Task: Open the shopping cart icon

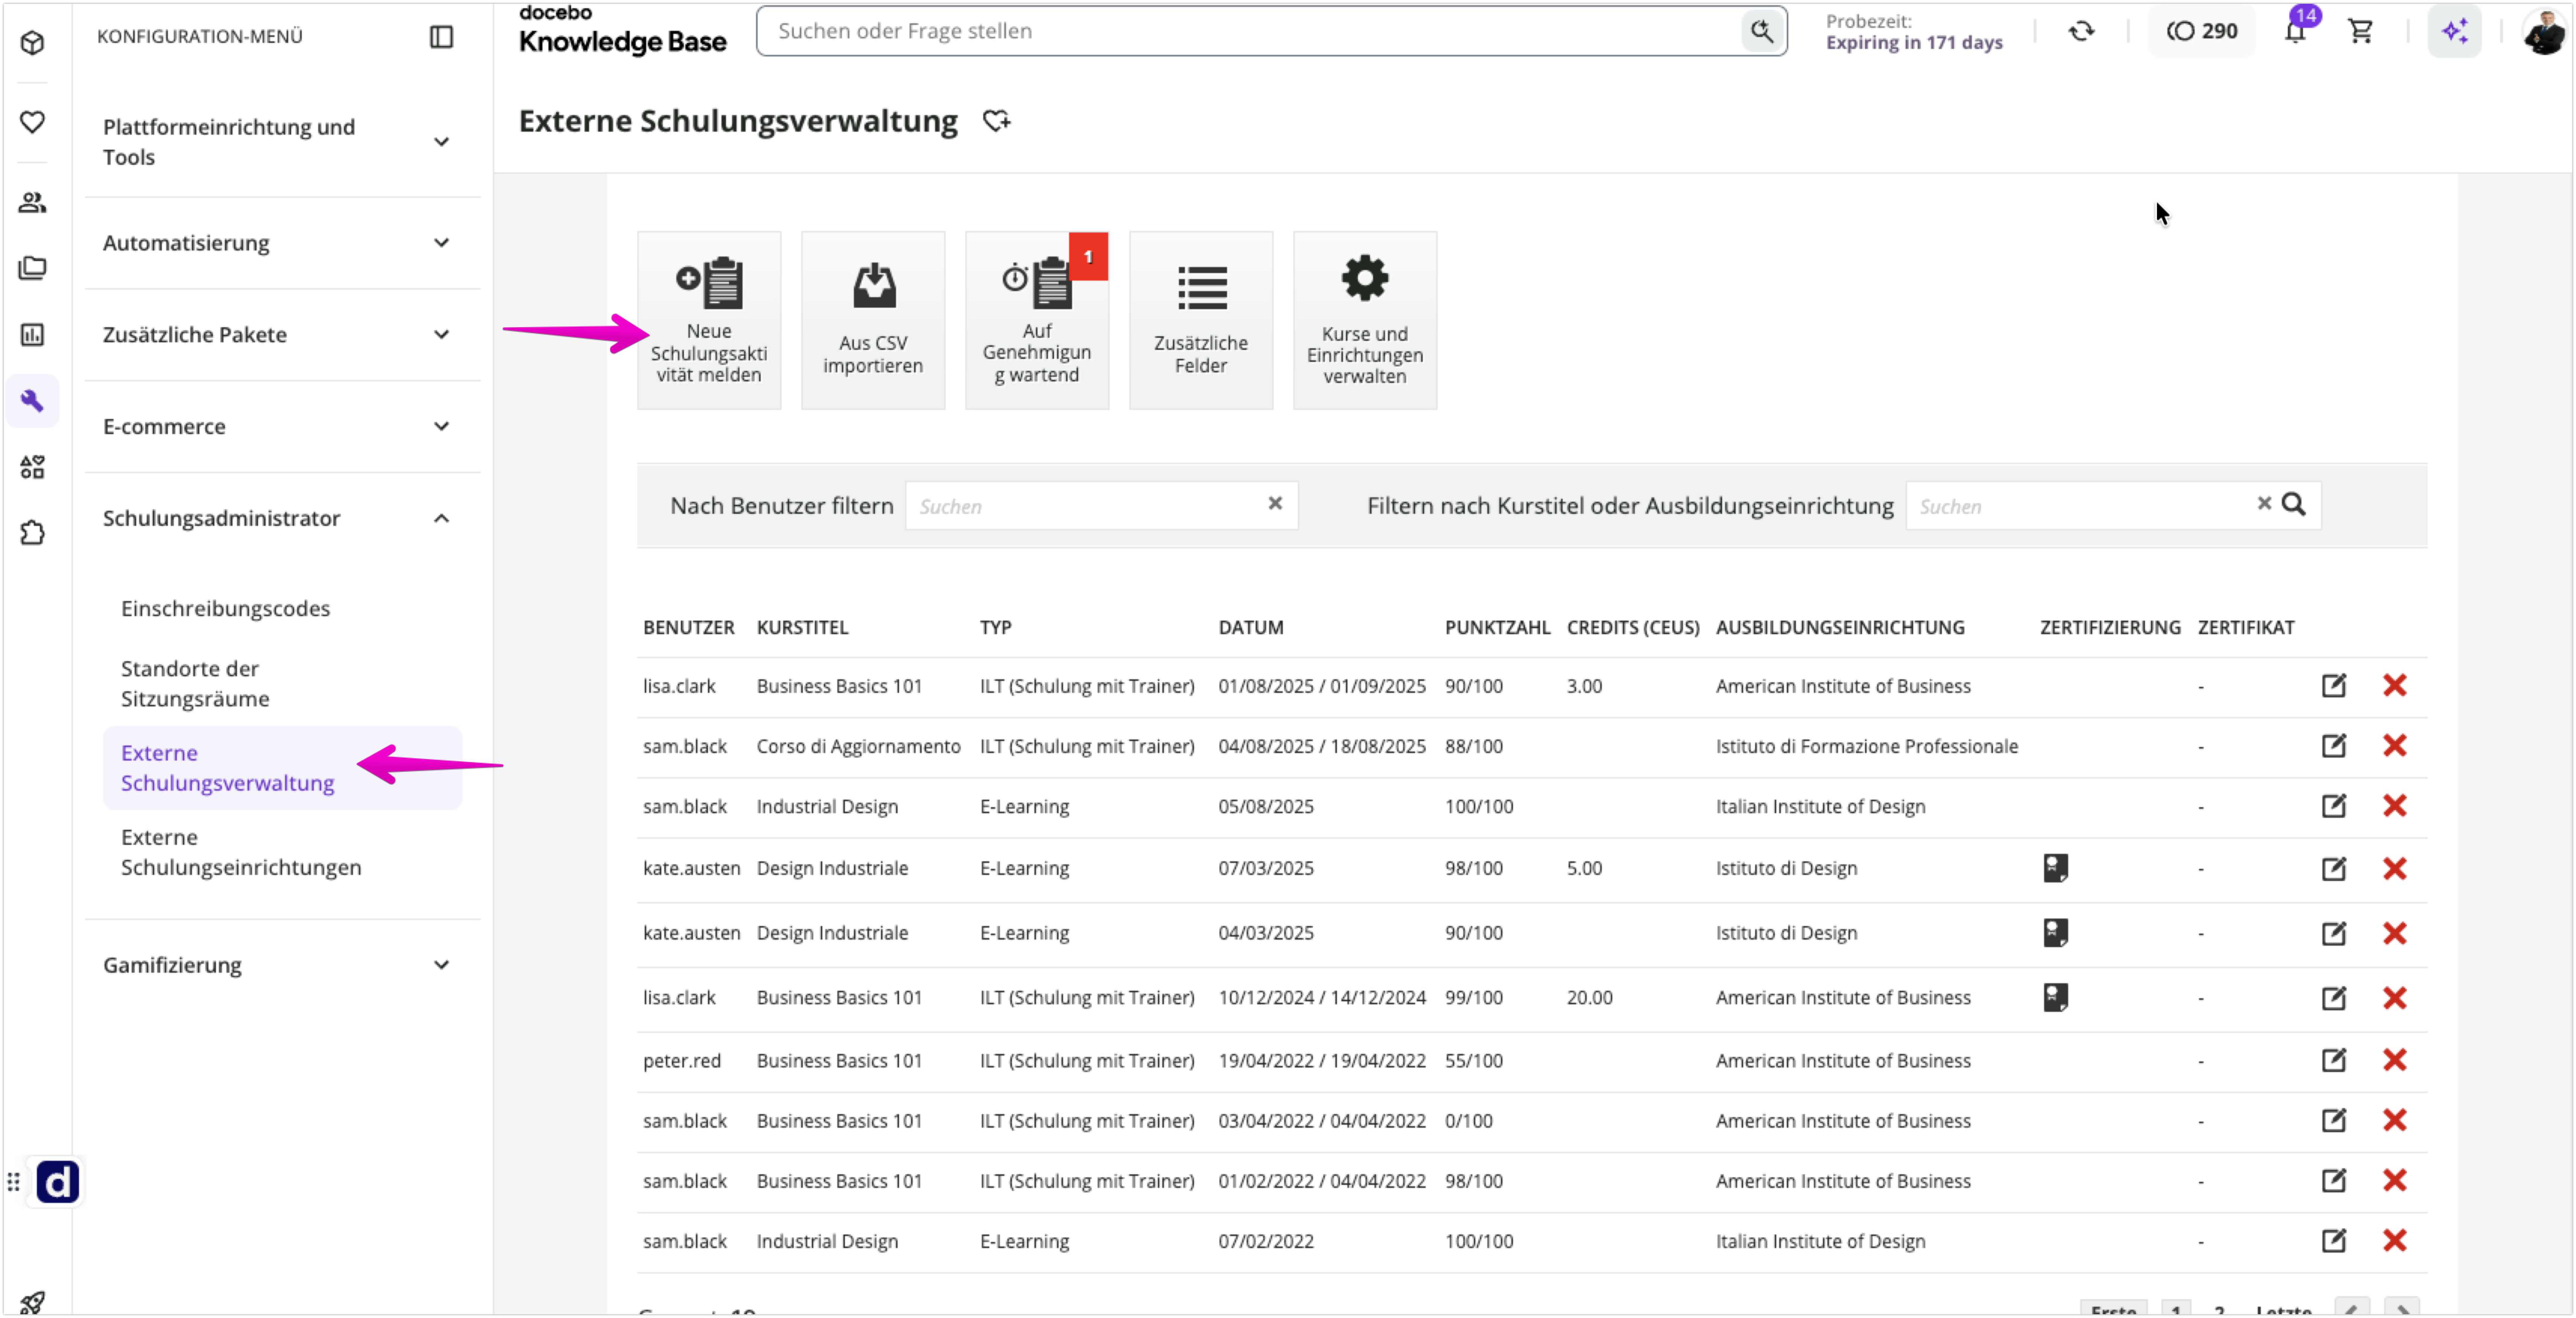Action: (2361, 31)
